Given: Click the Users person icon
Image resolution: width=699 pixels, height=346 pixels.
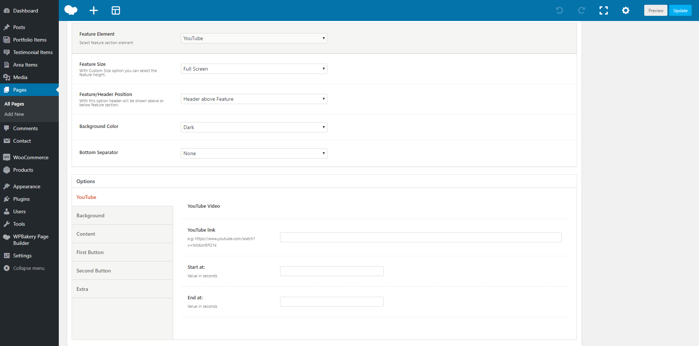Looking at the screenshot, I should coord(7,211).
